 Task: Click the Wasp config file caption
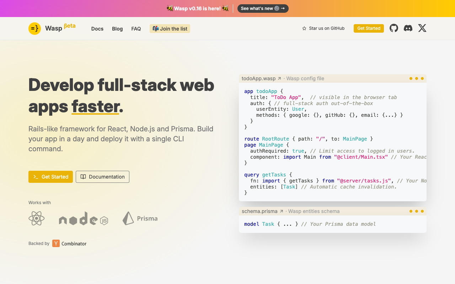coord(305,78)
